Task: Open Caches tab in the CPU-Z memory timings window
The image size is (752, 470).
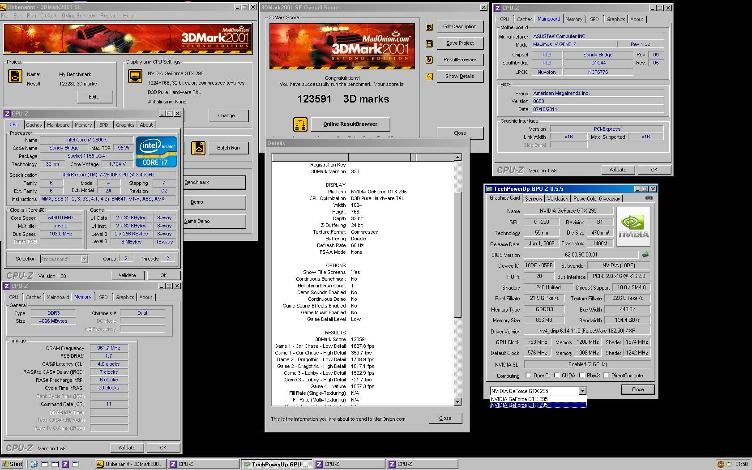Action: tap(34, 297)
